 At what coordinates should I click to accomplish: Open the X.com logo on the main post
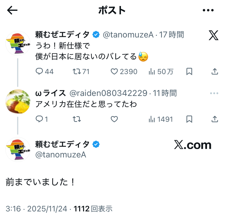(x=193, y=145)
